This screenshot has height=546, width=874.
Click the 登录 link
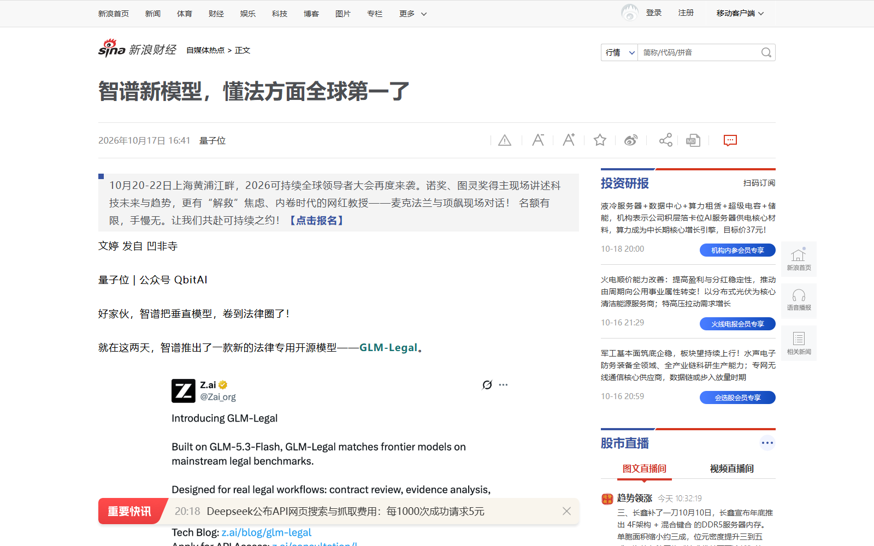click(x=653, y=13)
